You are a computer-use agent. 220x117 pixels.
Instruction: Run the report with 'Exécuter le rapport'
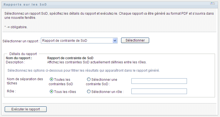coord(26,109)
